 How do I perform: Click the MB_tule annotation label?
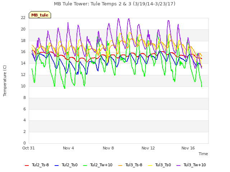[40, 15]
